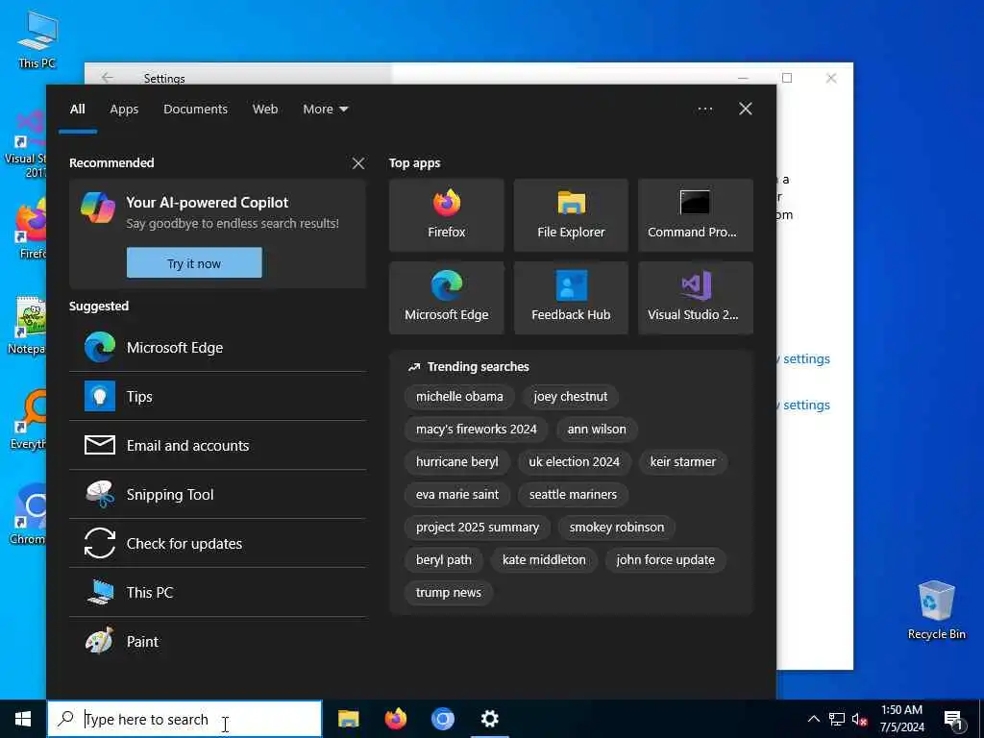Select trump news trending search
The height and width of the screenshot is (738, 984).
449,592
